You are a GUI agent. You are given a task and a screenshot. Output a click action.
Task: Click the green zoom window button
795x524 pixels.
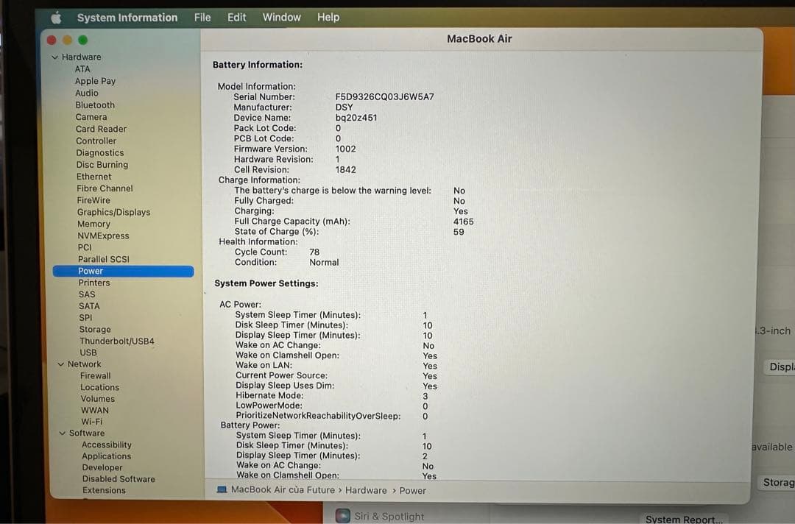tap(82, 40)
